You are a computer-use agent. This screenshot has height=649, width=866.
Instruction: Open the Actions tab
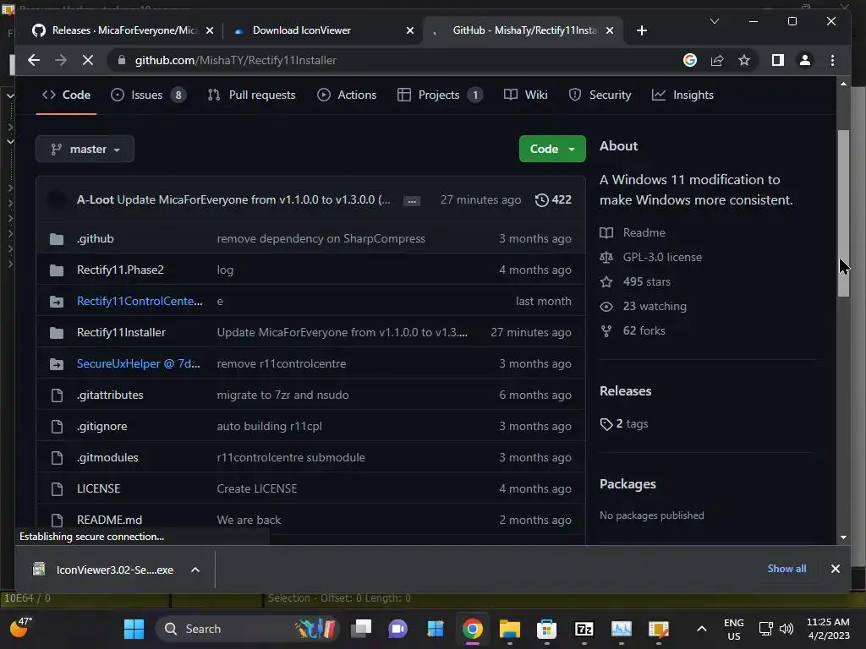347,95
